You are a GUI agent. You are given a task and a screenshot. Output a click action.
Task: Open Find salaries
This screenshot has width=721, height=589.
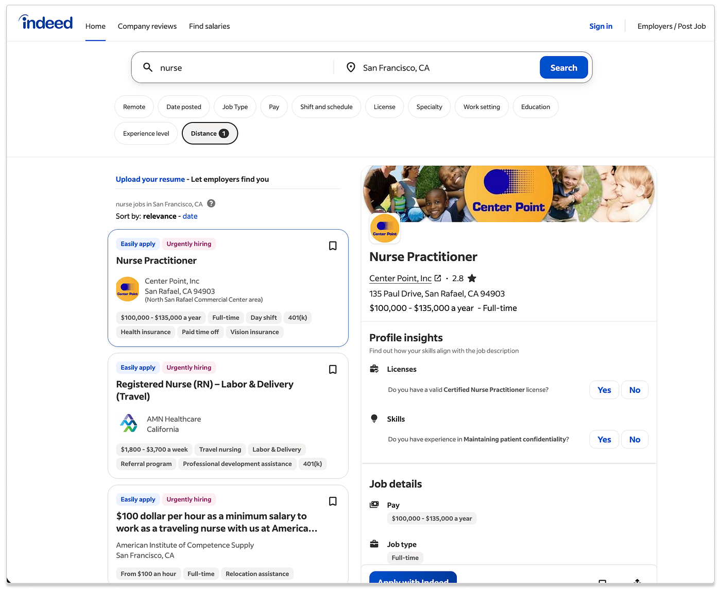click(x=210, y=26)
